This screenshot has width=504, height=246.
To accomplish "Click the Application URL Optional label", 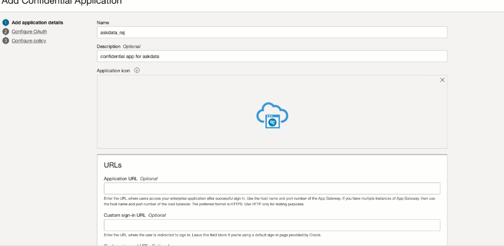I will (x=131, y=179).
